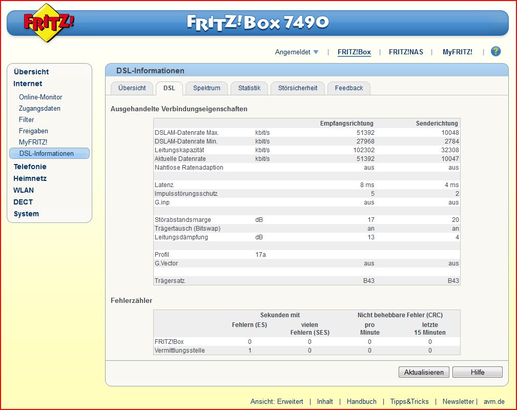517x410 pixels.
Task: Open Zugangsdaten in the sidebar
Action: [x=39, y=108]
